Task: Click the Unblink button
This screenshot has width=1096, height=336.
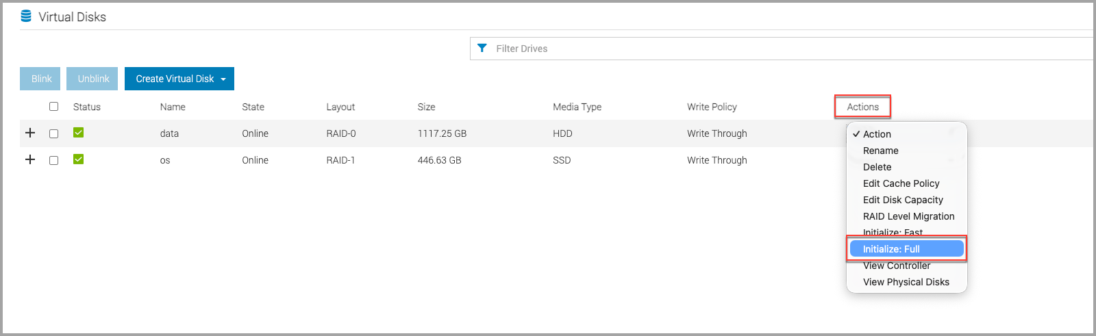Action: [x=93, y=79]
